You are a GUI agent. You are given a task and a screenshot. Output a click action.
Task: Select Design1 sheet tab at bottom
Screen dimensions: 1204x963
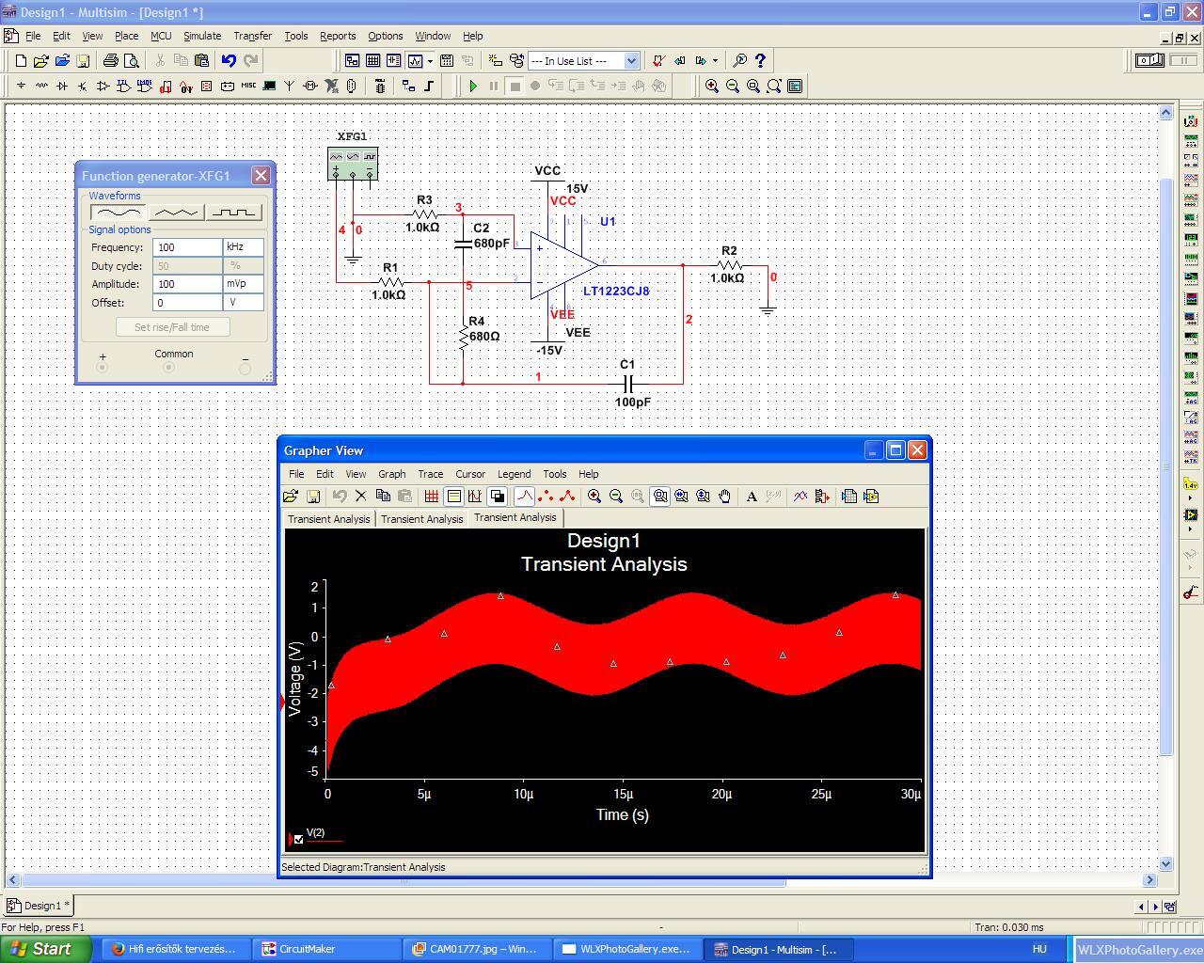[38, 906]
